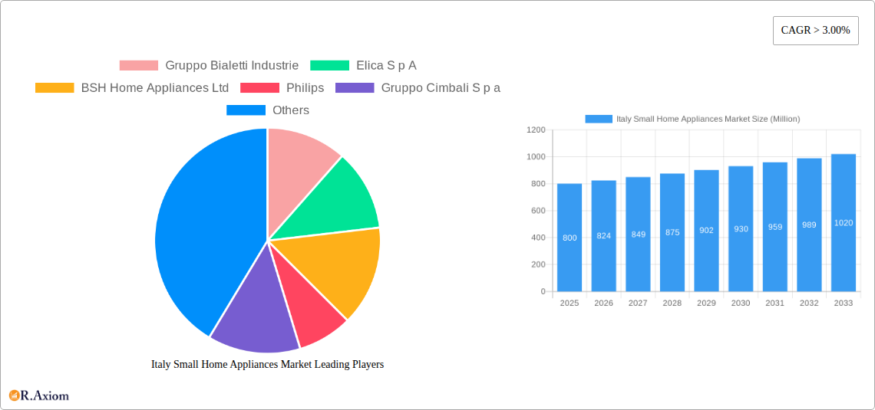
Task: Click the 2026 bar showing 824
Action: tap(604, 236)
